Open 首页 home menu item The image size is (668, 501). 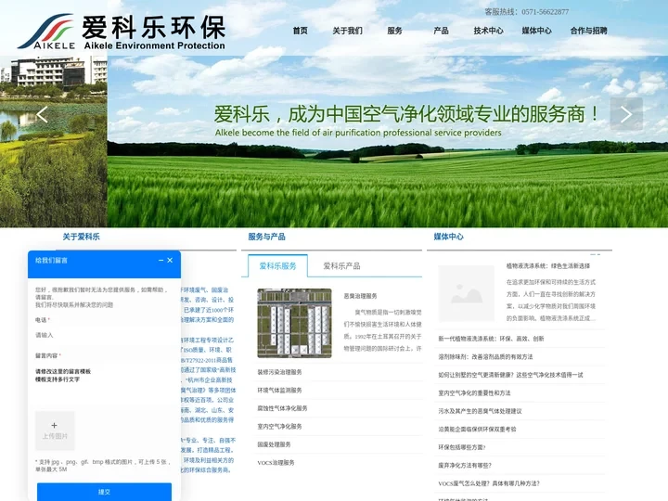(x=300, y=31)
